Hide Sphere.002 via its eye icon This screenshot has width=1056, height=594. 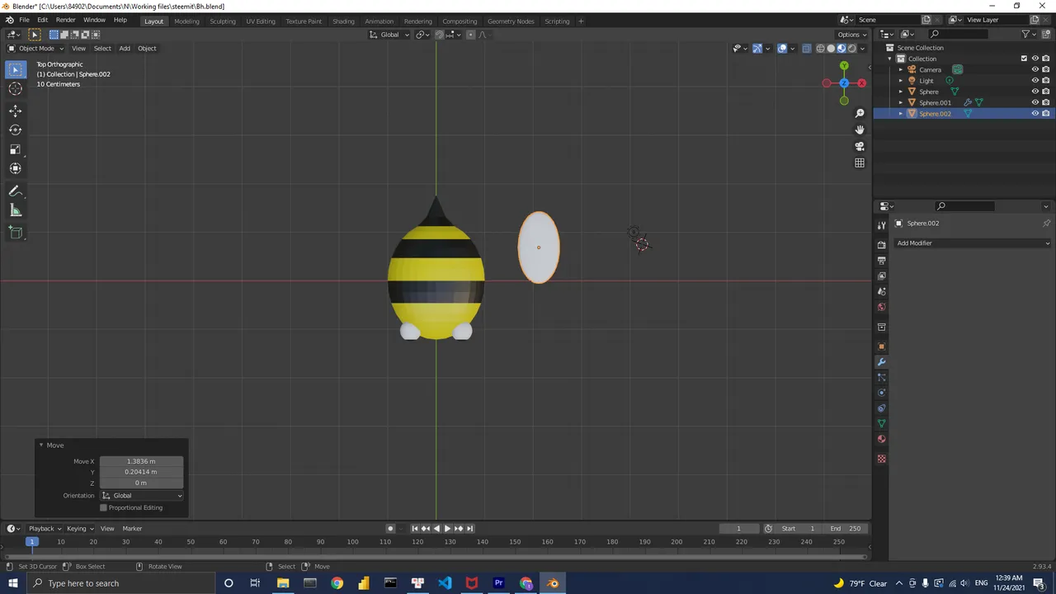(1035, 114)
